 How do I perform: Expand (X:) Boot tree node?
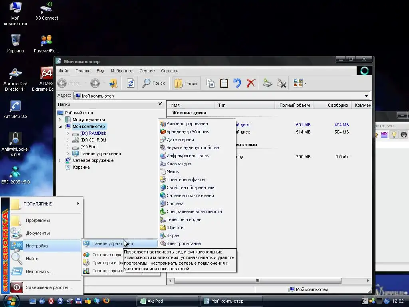[68, 147]
